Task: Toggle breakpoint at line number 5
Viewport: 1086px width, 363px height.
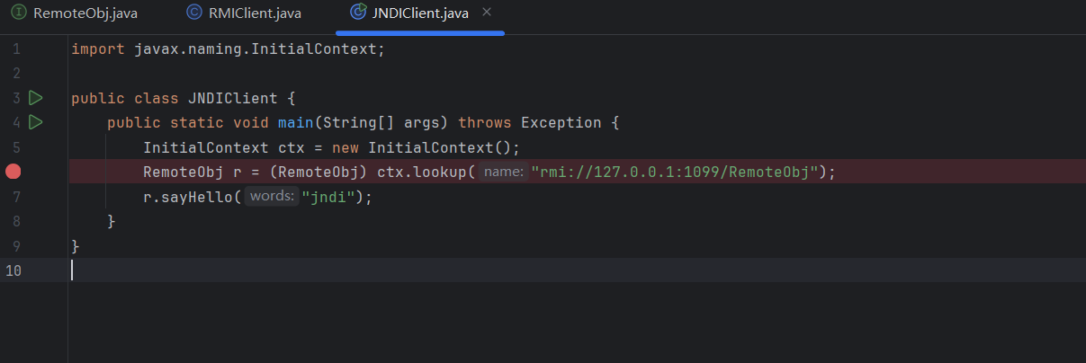Action: coord(16,147)
